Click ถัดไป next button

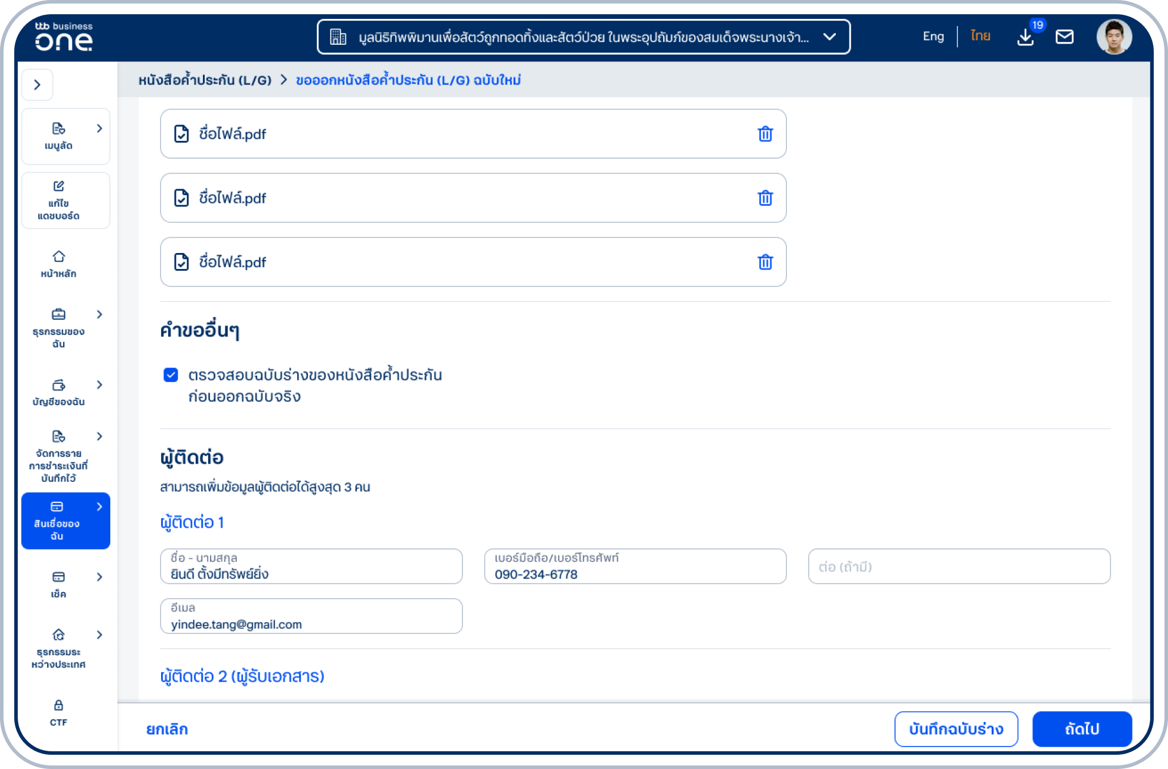pos(1082,729)
